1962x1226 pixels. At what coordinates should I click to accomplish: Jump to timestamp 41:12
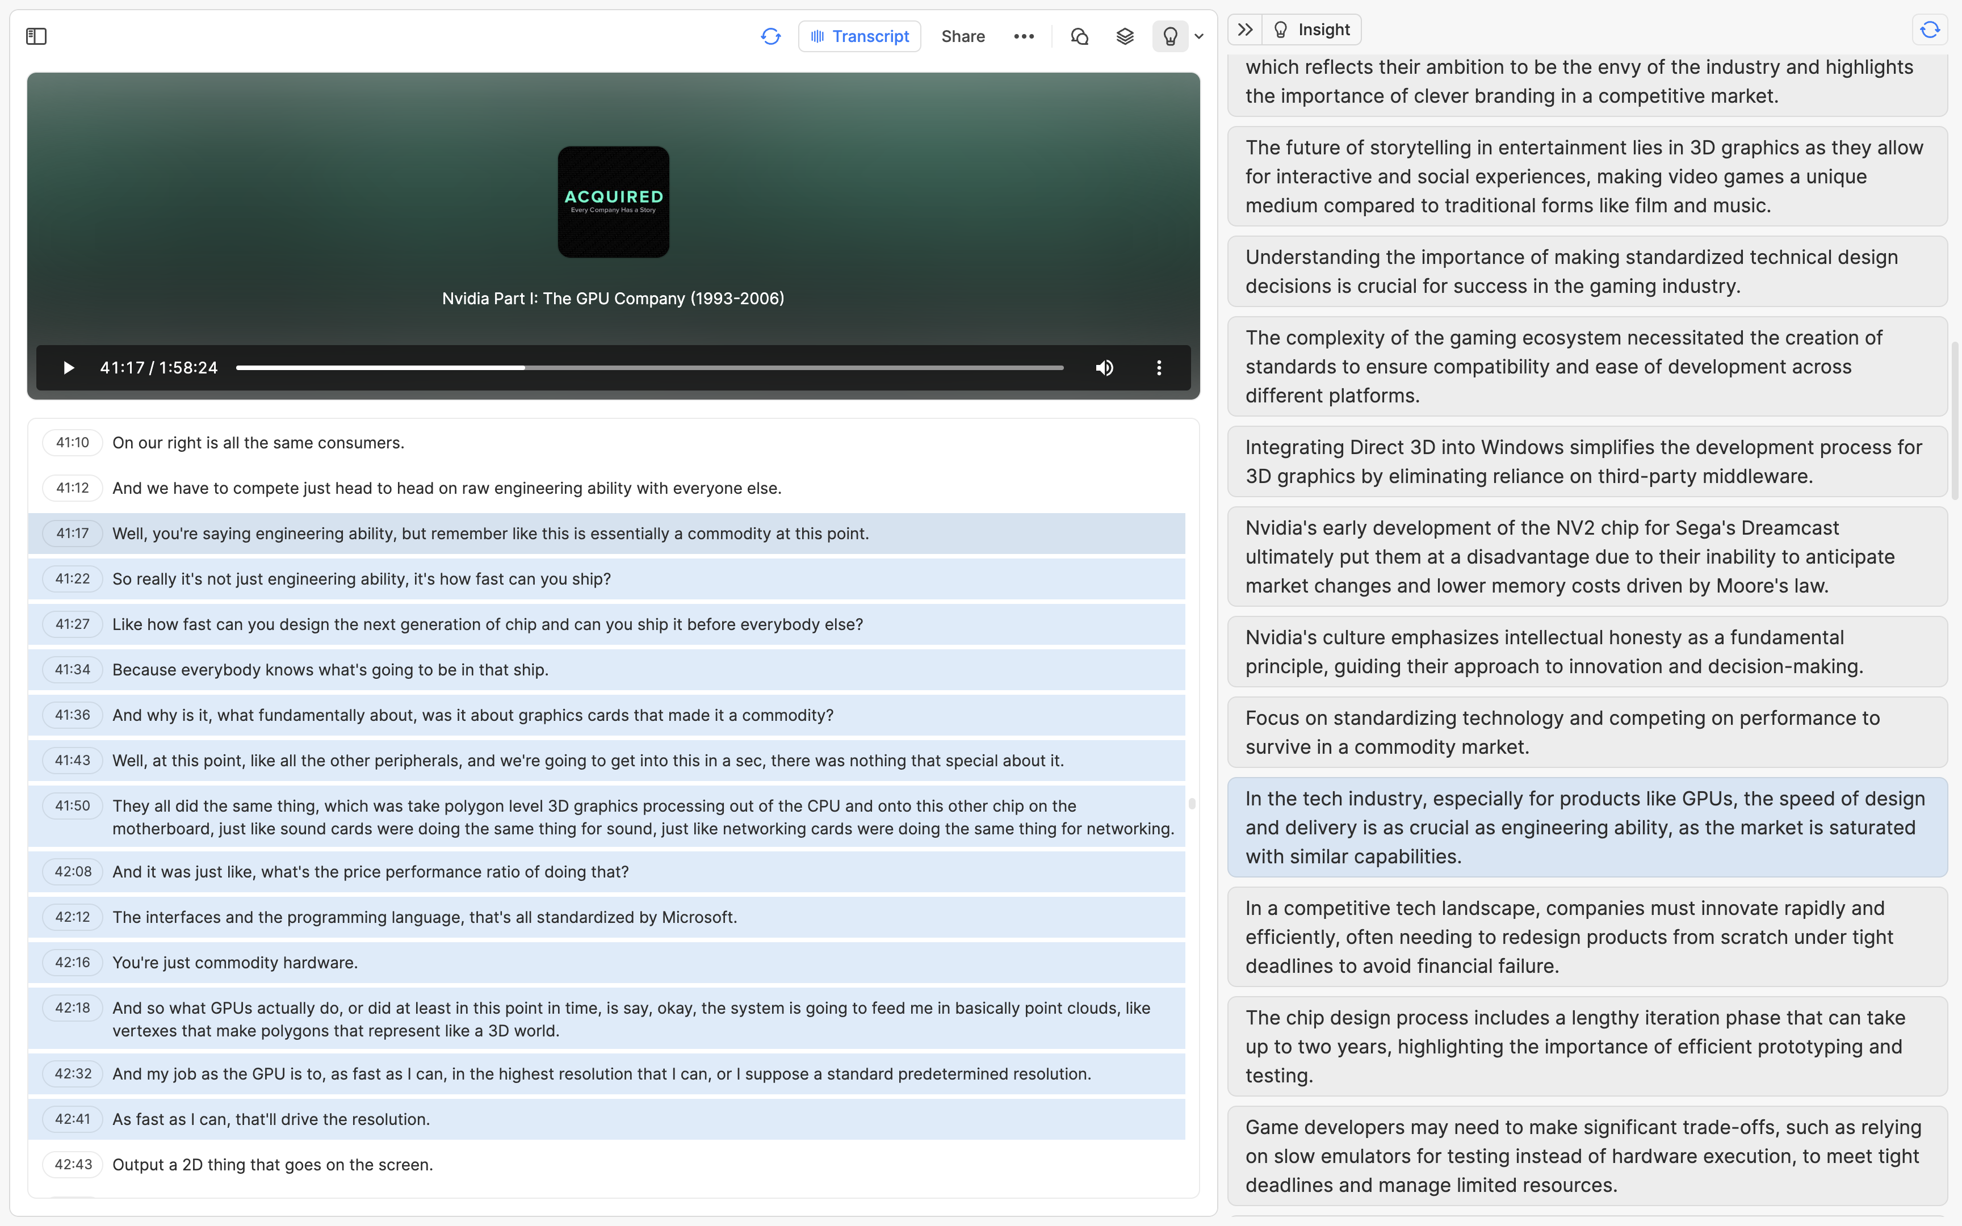click(72, 488)
